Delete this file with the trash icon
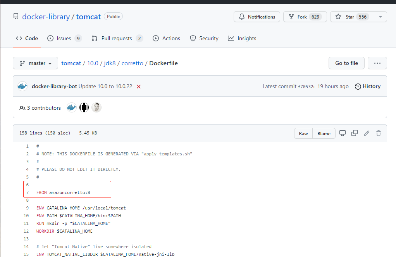The height and width of the screenshot is (257, 396). 378,133
